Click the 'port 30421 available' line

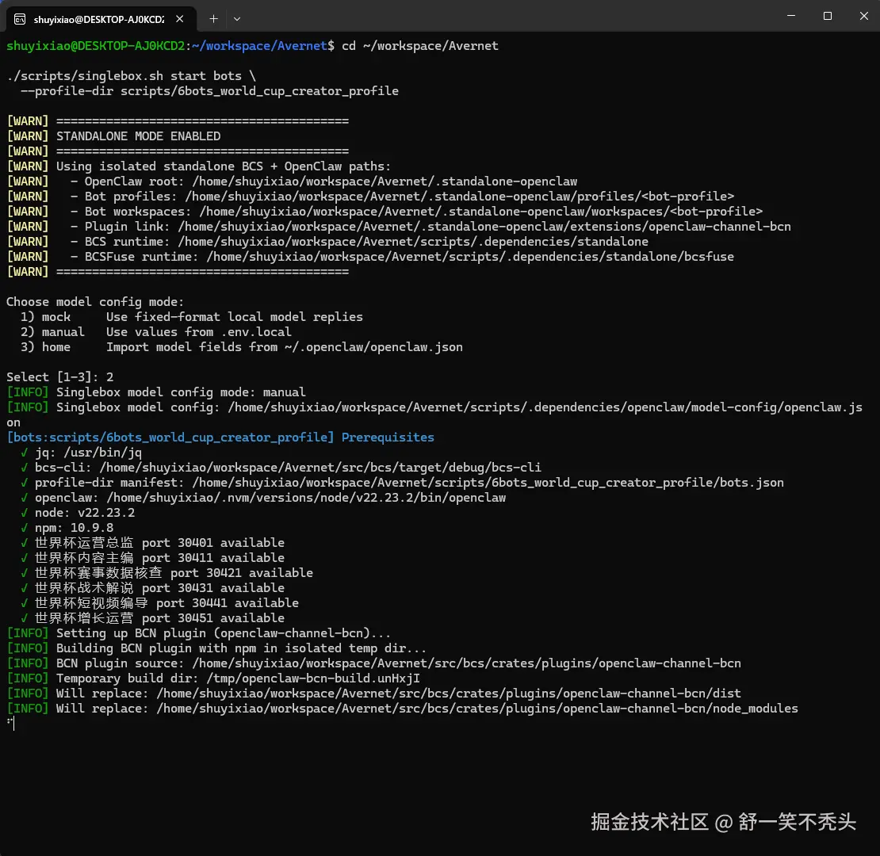click(166, 573)
